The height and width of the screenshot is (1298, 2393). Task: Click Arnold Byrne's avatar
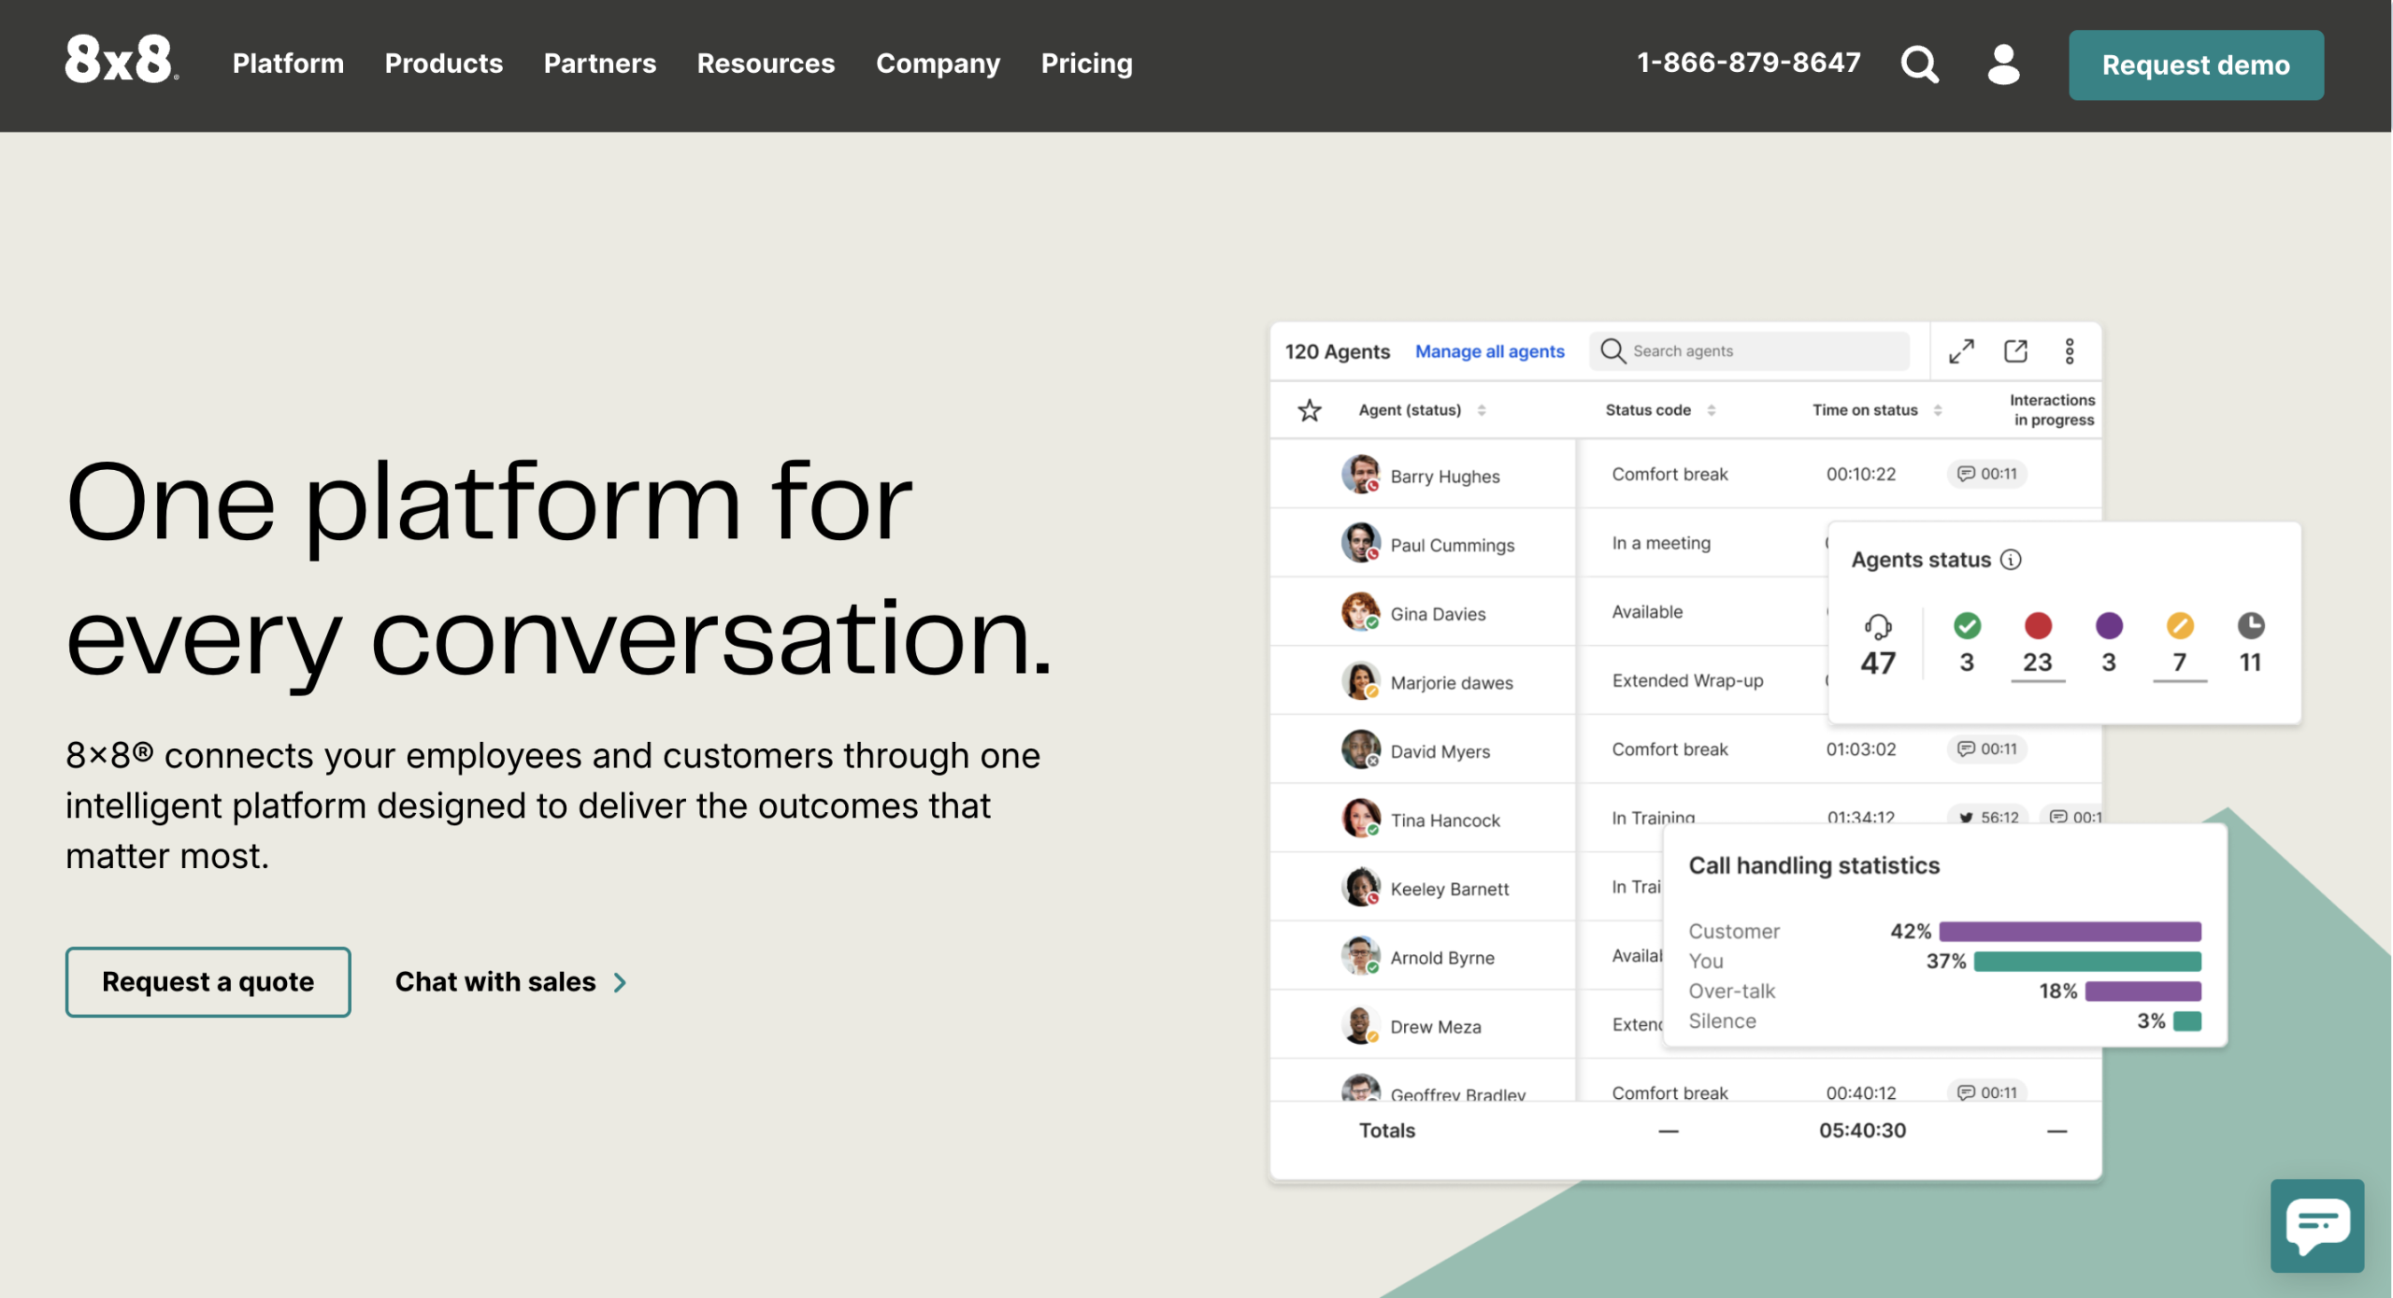pyautogui.click(x=1361, y=956)
